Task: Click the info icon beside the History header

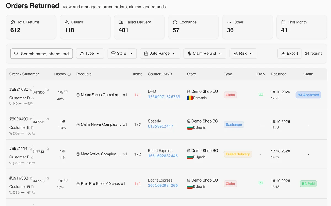Action: [x=69, y=74]
